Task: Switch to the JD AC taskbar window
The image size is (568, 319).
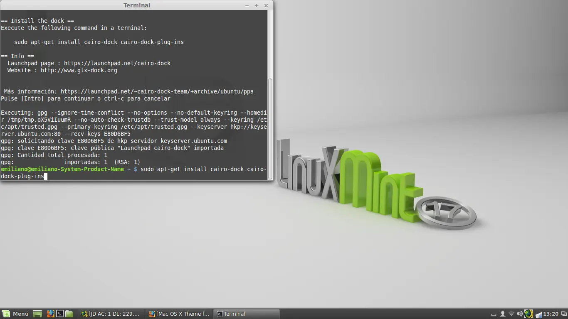Action: tap(111, 314)
